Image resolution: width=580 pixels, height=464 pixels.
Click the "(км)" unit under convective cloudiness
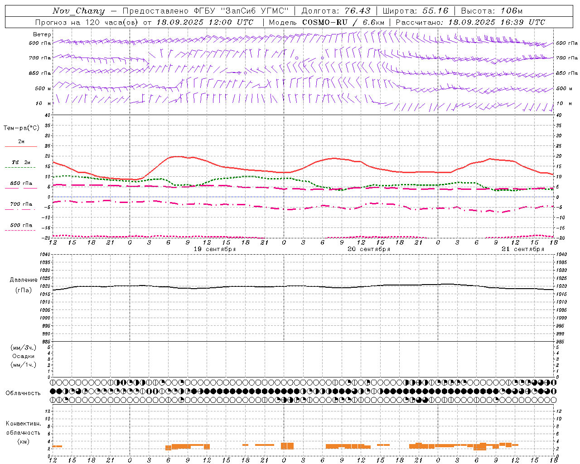coord(24,441)
